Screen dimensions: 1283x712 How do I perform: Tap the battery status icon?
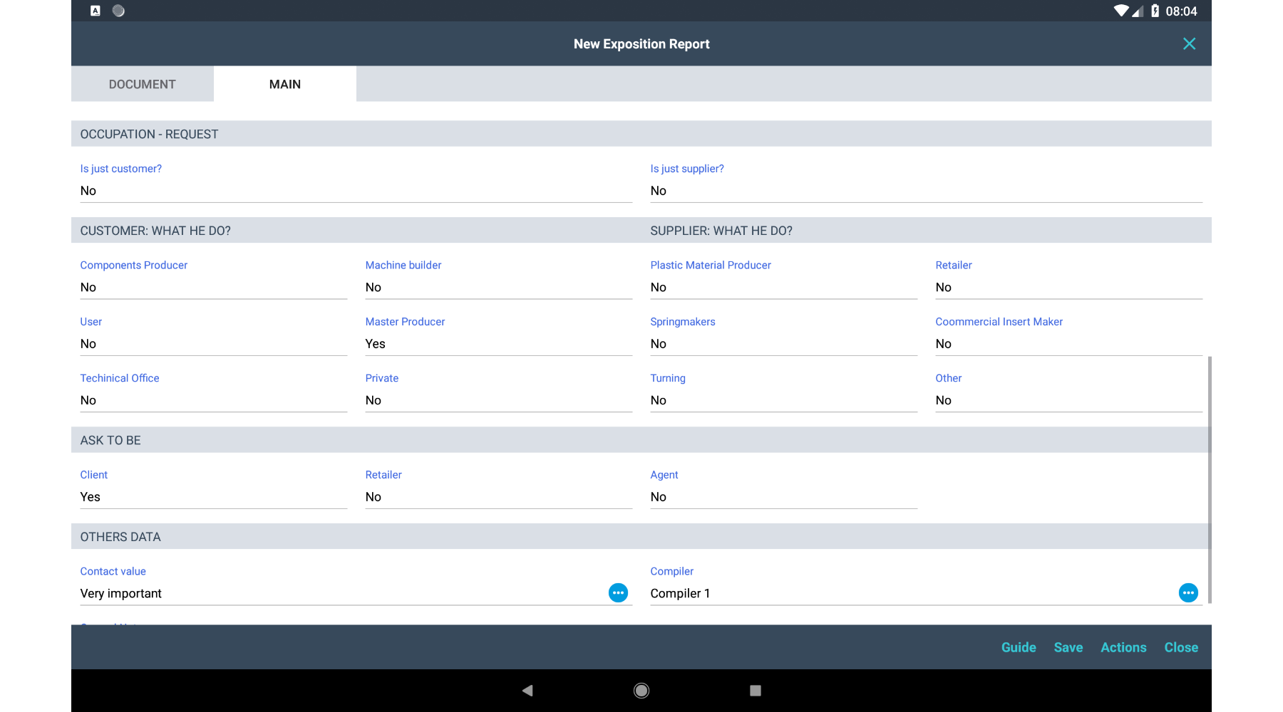[1155, 11]
